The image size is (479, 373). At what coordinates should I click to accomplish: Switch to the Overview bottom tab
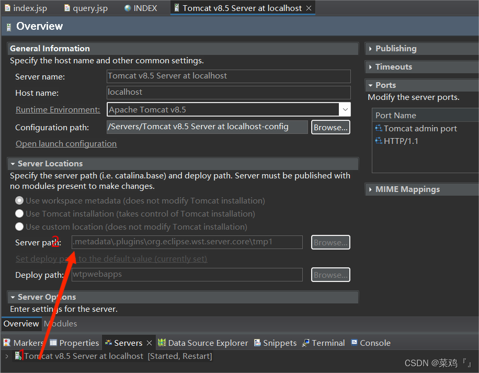coord(21,324)
